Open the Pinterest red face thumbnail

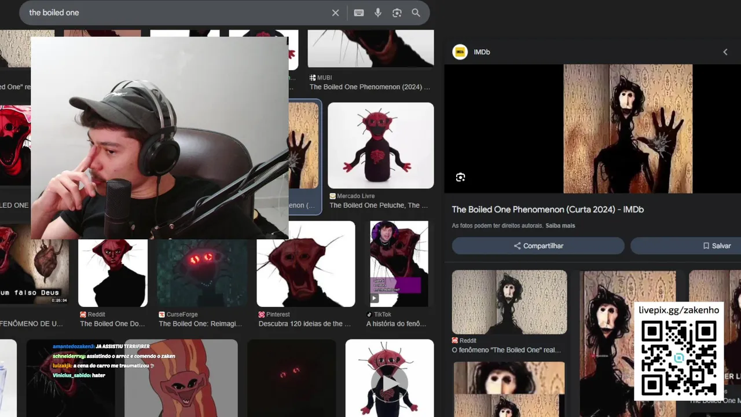tap(306, 264)
